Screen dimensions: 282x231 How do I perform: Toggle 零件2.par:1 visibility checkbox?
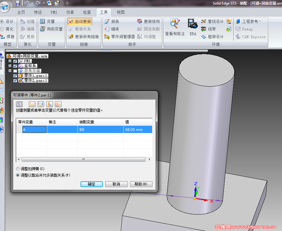pyautogui.click(x=15, y=81)
